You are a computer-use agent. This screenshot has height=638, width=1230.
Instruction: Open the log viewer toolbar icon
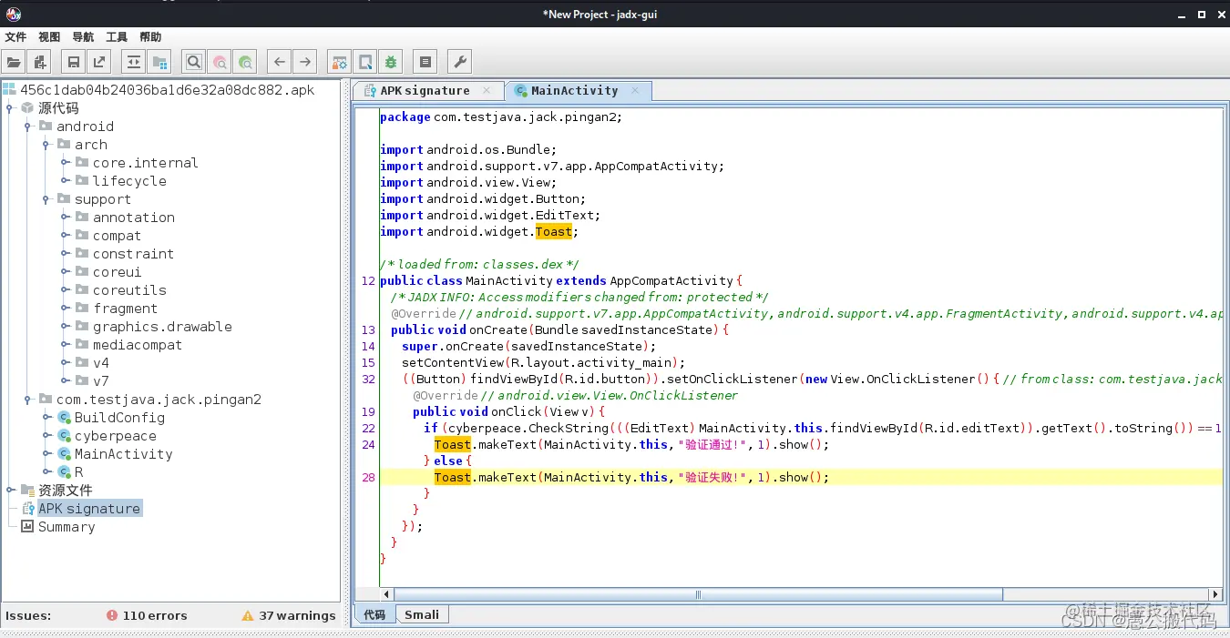click(425, 62)
